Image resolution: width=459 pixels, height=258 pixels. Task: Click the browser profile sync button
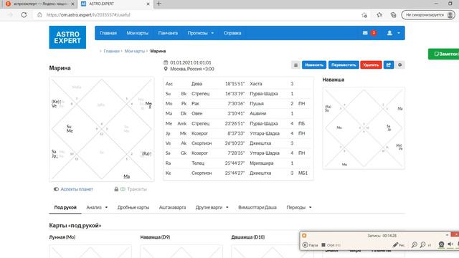tap(428, 15)
